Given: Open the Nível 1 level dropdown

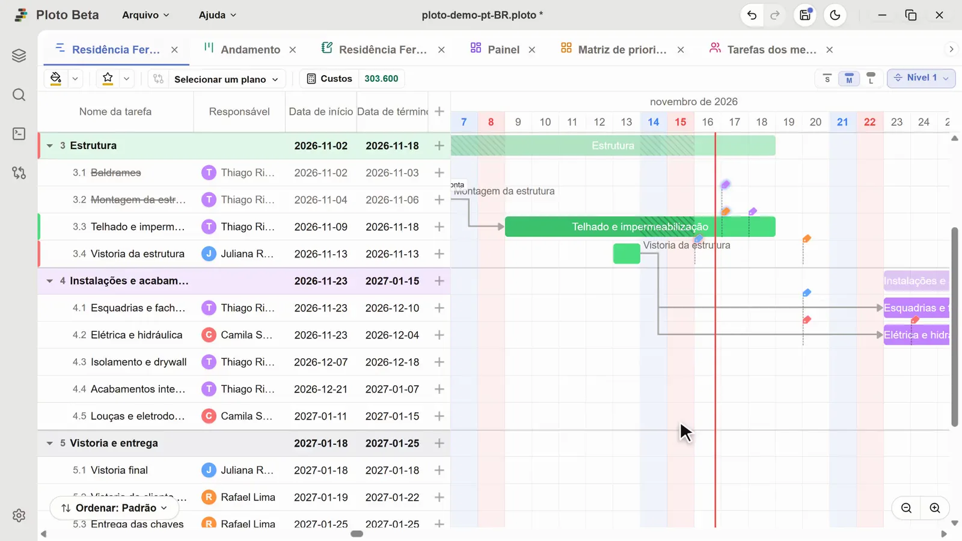Looking at the screenshot, I should 921,78.
